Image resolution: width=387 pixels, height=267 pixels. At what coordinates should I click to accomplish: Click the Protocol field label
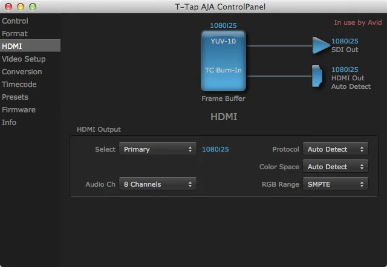tap(285, 149)
